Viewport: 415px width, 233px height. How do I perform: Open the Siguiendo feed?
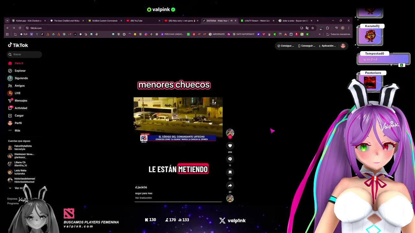[x=18, y=78]
